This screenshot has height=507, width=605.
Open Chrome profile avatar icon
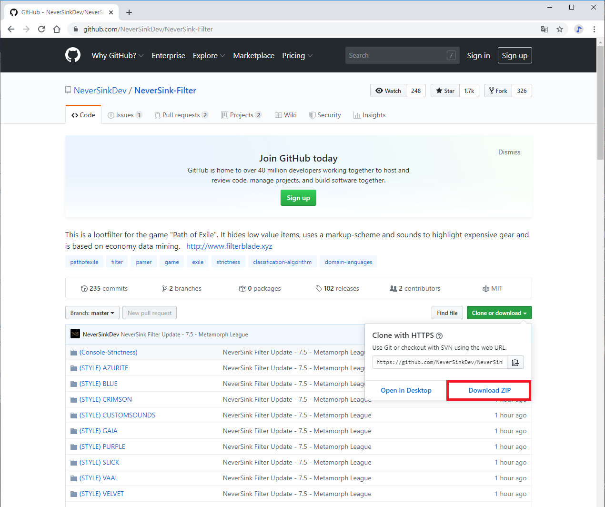[579, 29]
